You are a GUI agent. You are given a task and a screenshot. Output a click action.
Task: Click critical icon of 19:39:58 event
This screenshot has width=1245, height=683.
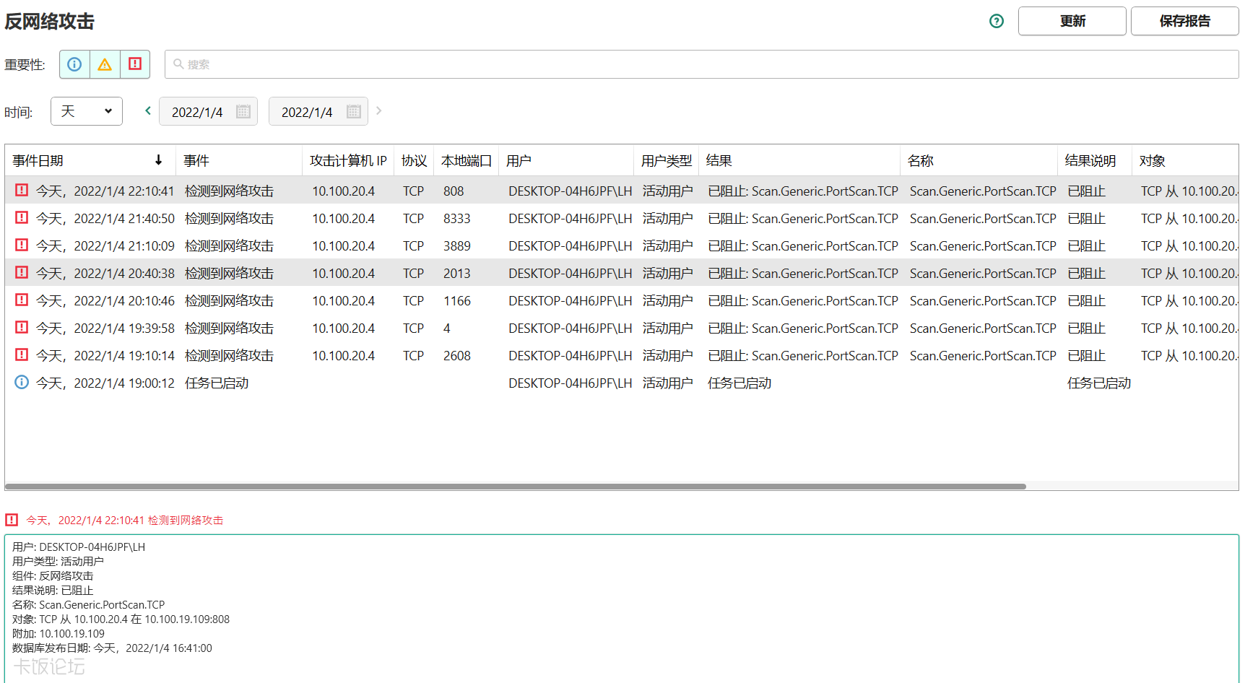(x=22, y=327)
